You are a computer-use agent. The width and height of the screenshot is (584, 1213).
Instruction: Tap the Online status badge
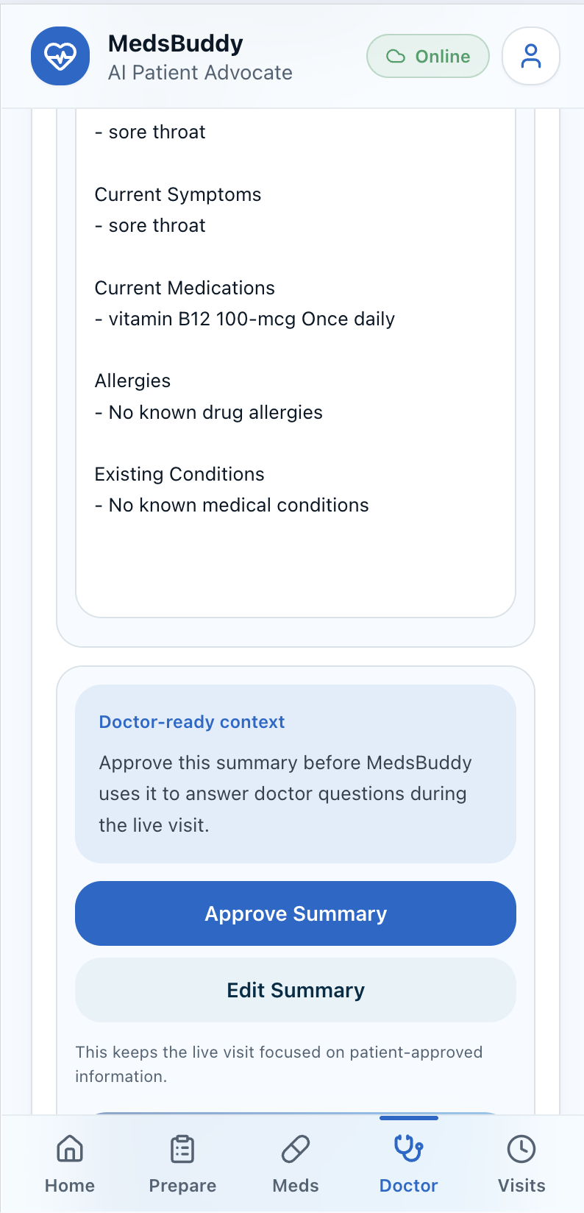coord(428,56)
